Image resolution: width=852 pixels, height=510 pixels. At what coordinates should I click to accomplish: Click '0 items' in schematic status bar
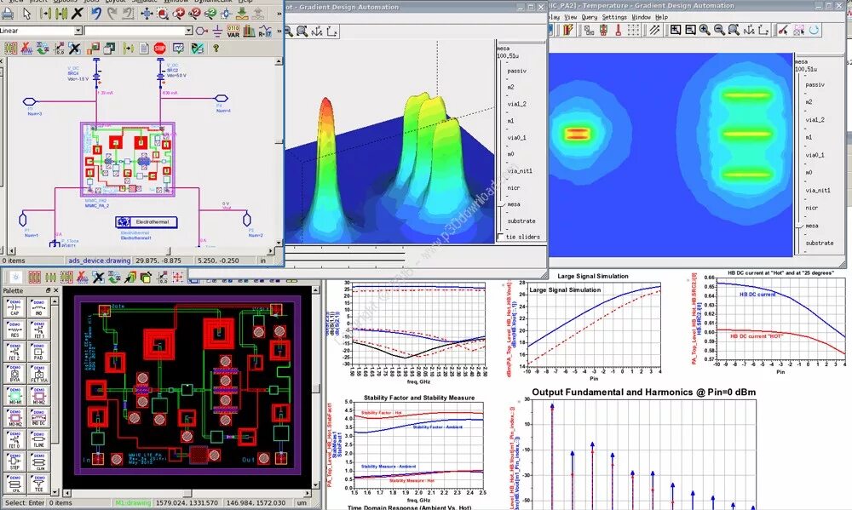tap(14, 261)
